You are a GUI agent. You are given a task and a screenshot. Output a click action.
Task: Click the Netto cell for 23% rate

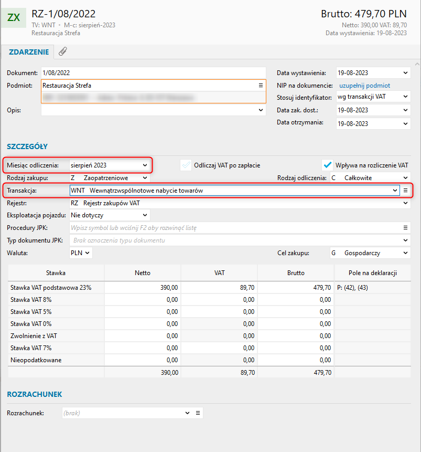pyautogui.click(x=143, y=288)
